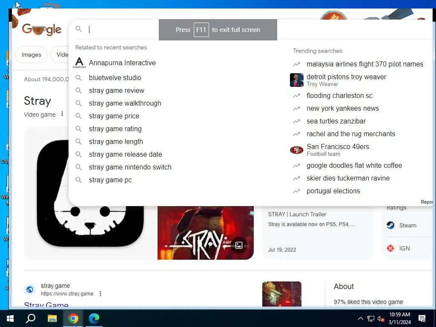Screen dimensions: 436x327
Task: Choose 'bluetwelve studio' suggestion
Action: [115, 77]
